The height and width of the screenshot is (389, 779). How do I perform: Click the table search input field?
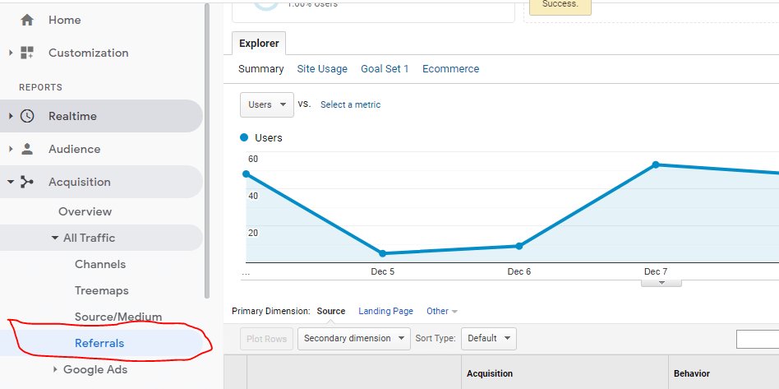[757, 339]
